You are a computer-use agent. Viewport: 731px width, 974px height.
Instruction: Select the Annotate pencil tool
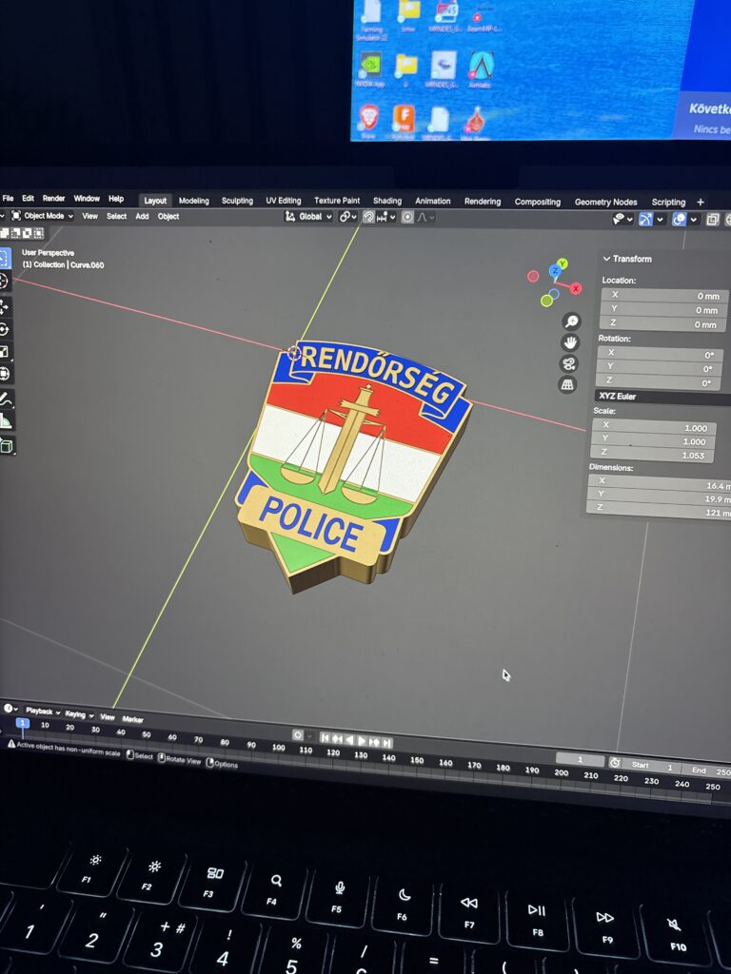coord(6,399)
